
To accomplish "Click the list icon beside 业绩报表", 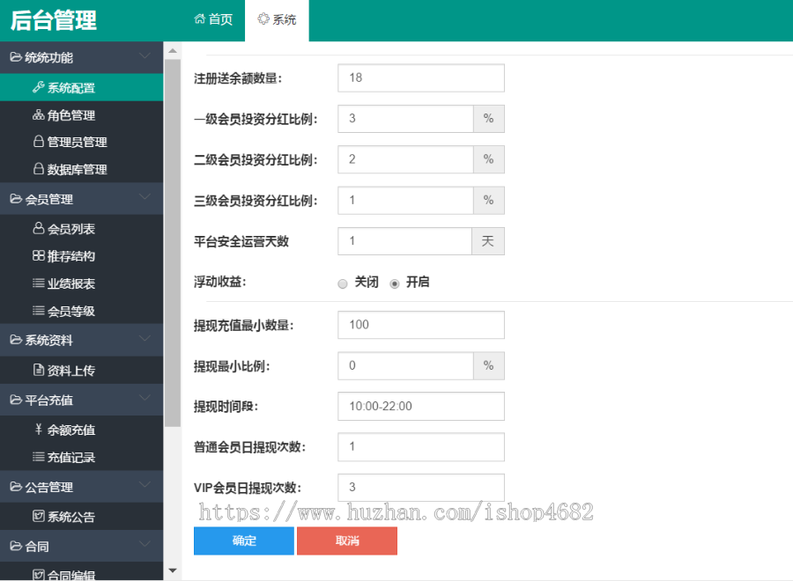I will pos(38,283).
